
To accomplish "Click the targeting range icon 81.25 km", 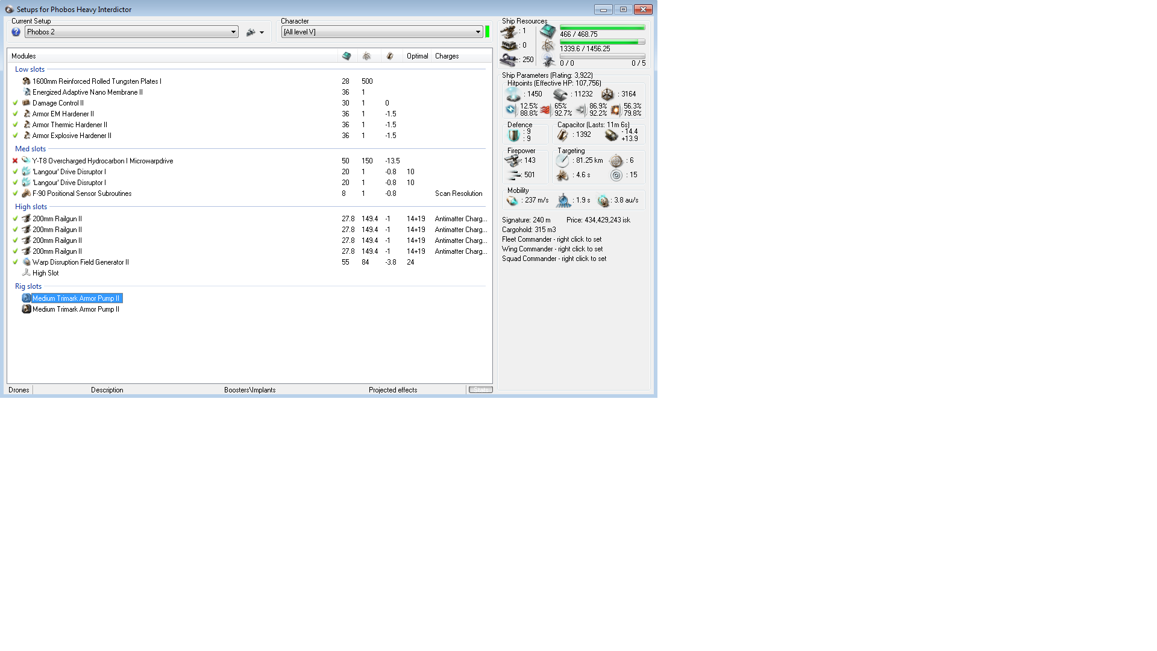I will pyautogui.click(x=562, y=161).
